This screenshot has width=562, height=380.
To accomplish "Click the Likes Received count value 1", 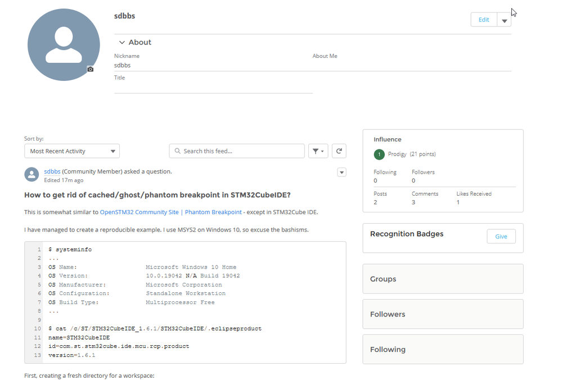I will [458, 202].
